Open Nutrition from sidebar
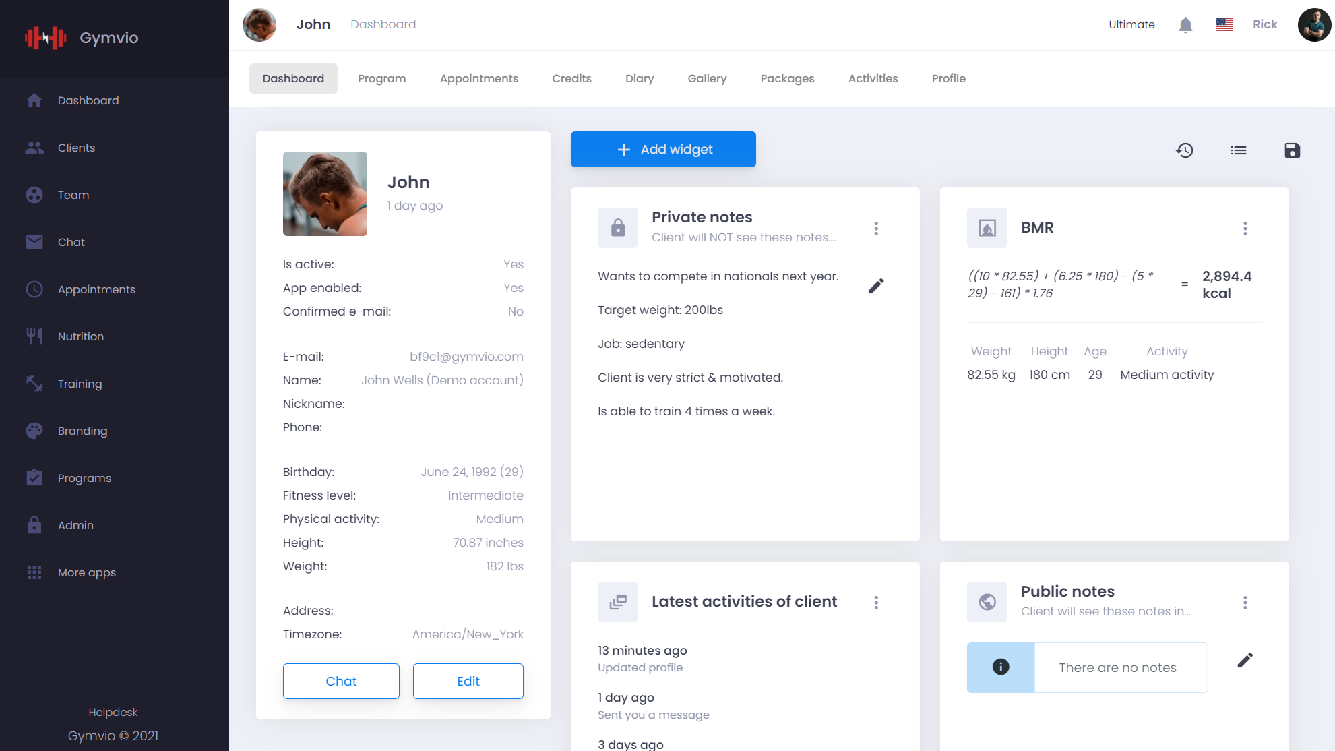This screenshot has height=751, width=1335. [80, 336]
